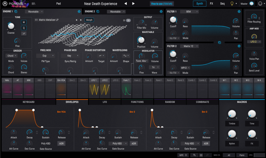Click Wavetable Position knob
Viewport: 266px width, 158px height.
(141, 40)
